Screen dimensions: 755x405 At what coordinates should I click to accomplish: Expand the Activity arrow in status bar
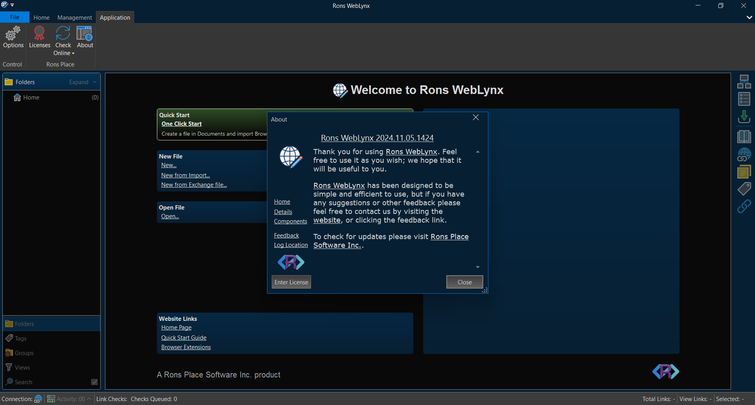coord(89,399)
